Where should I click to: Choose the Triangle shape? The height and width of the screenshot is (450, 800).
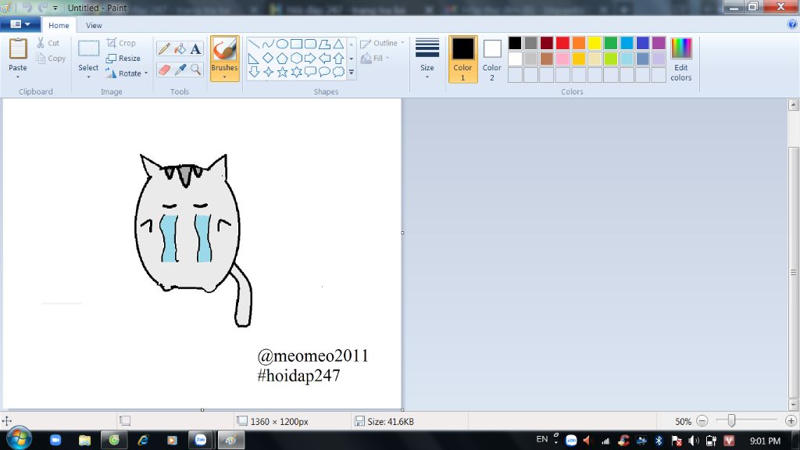pos(338,45)
